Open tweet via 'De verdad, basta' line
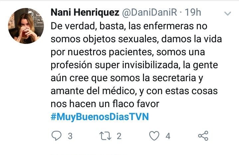The image size is (239, 155). [129, 26]
